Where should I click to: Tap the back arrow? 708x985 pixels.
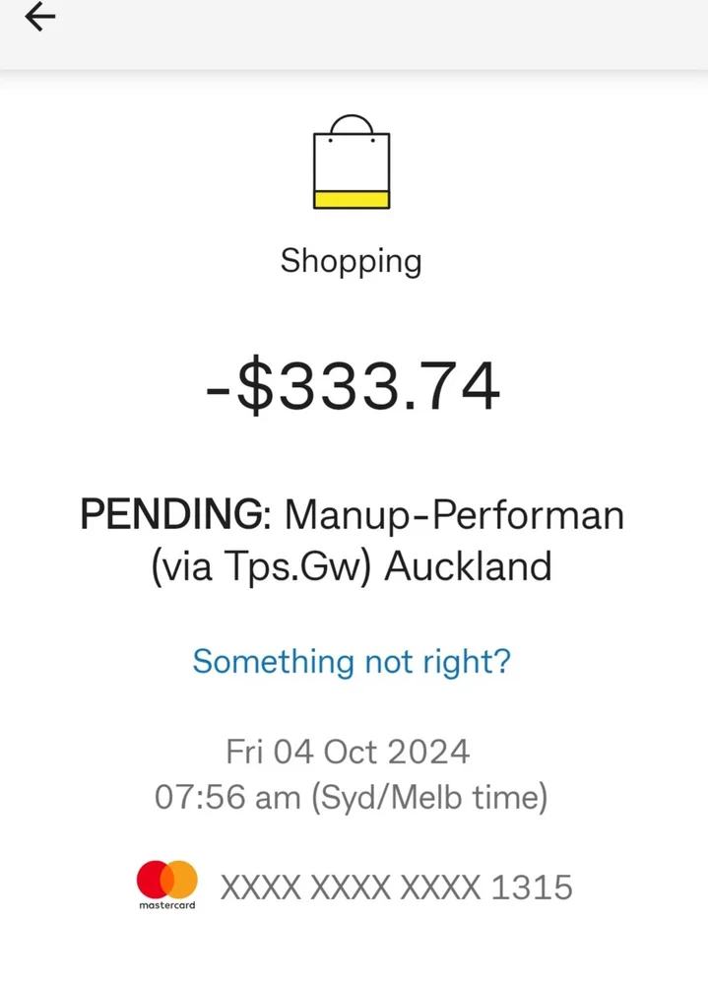point(40,17)
